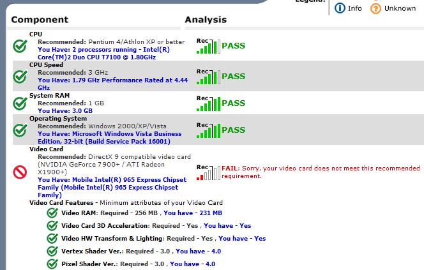Click 'Recommended: 1 GB' text
This screenshot has width=424, height=270.
pyautogui.click(x=71, y=103)
